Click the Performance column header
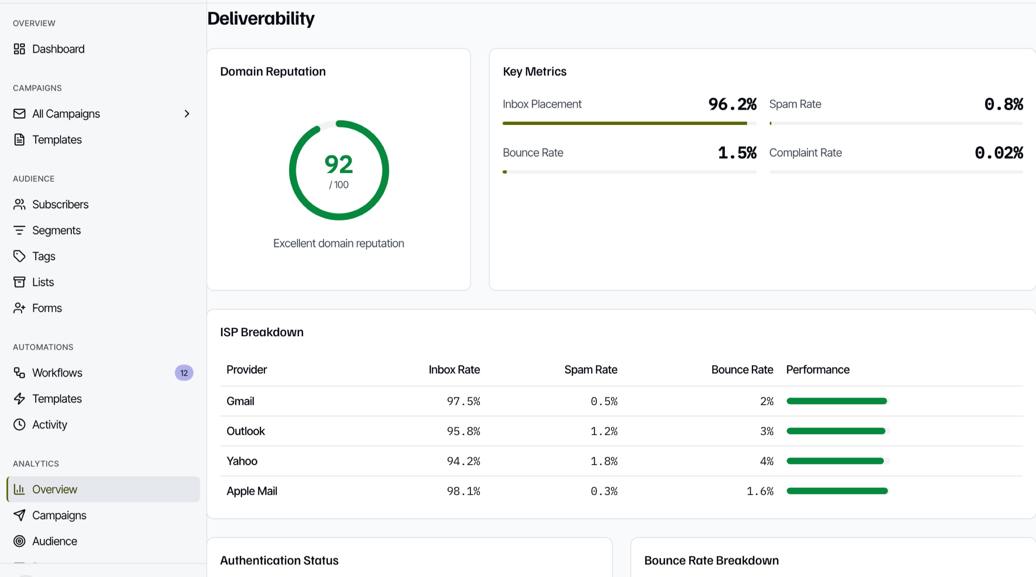Image resolution: width=1036 pixels, height=577 pixels. tap(818, 370)
